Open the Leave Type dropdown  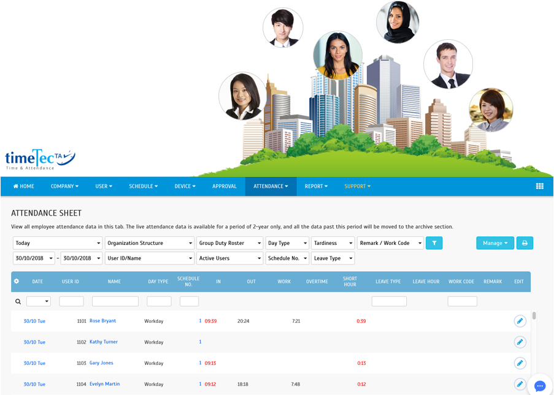pos(333,258)
